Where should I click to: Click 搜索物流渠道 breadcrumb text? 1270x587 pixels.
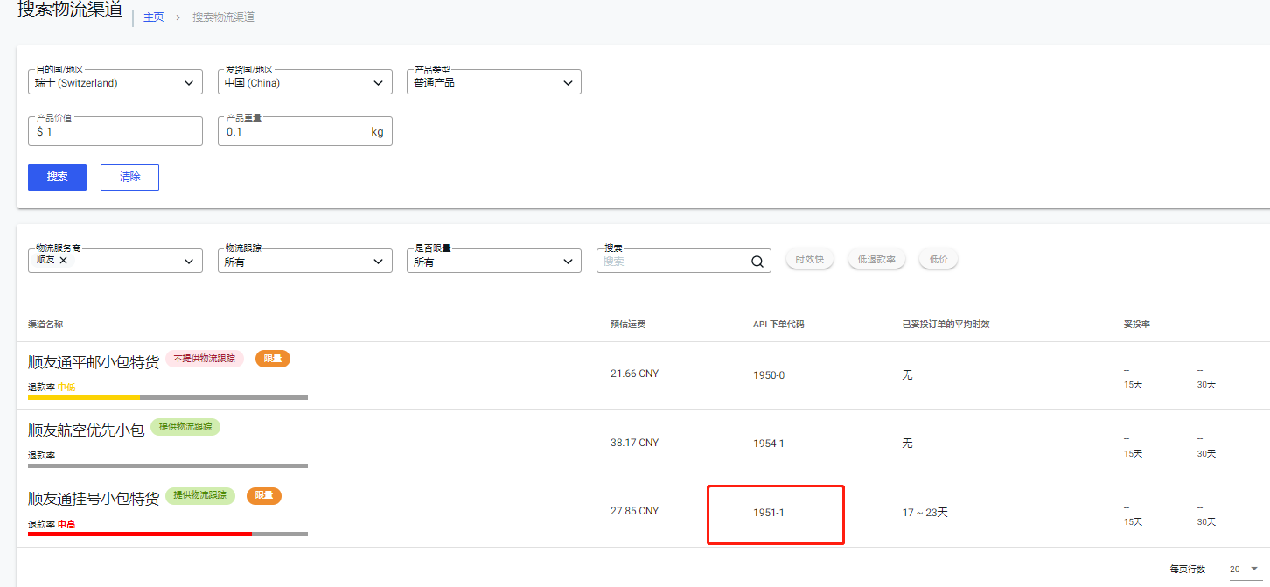[223, 17]
